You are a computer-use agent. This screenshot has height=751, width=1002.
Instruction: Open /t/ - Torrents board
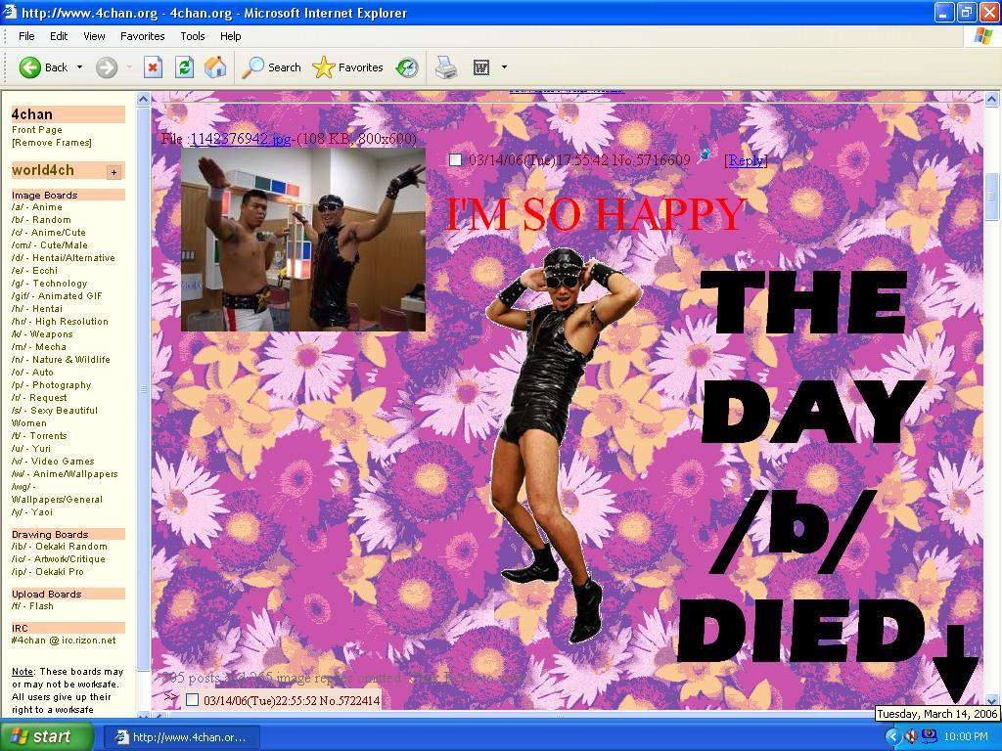(39, 435)
